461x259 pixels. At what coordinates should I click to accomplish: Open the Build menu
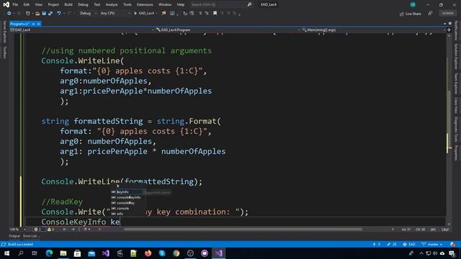68,5
